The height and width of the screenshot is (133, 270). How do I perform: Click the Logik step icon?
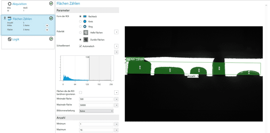click(x=10, y=39)
